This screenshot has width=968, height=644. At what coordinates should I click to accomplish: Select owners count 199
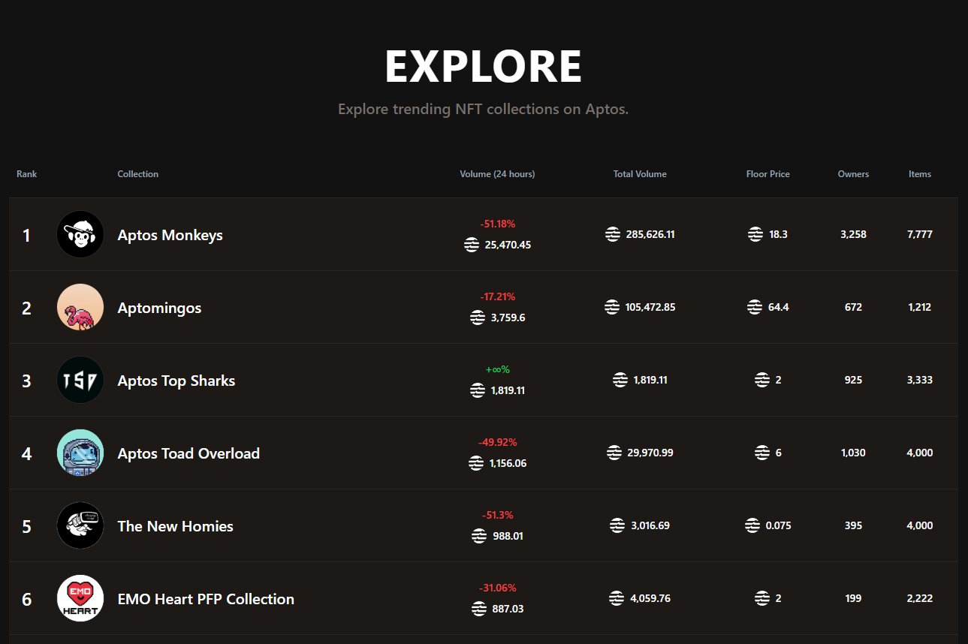(x=853, y=598)
